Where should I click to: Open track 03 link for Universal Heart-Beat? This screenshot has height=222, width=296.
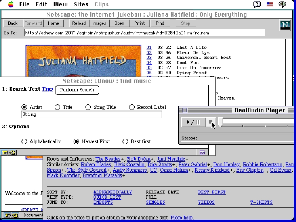[149, 58]
